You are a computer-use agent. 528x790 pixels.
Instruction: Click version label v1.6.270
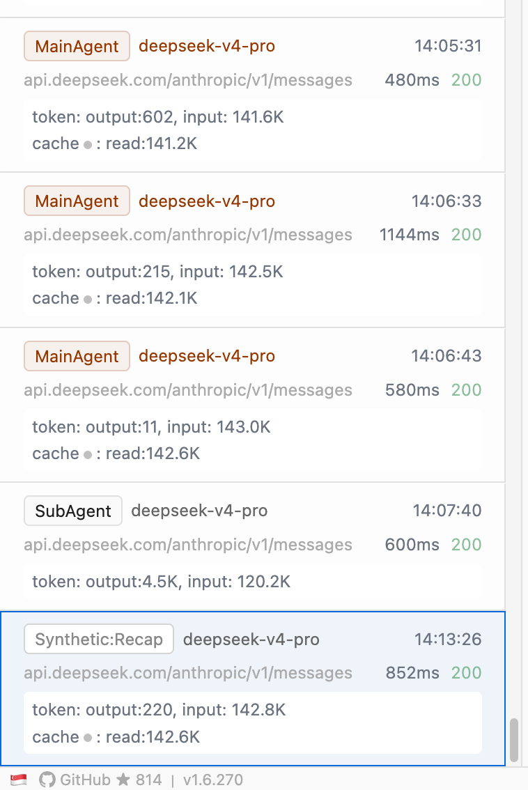pos(213,780)
